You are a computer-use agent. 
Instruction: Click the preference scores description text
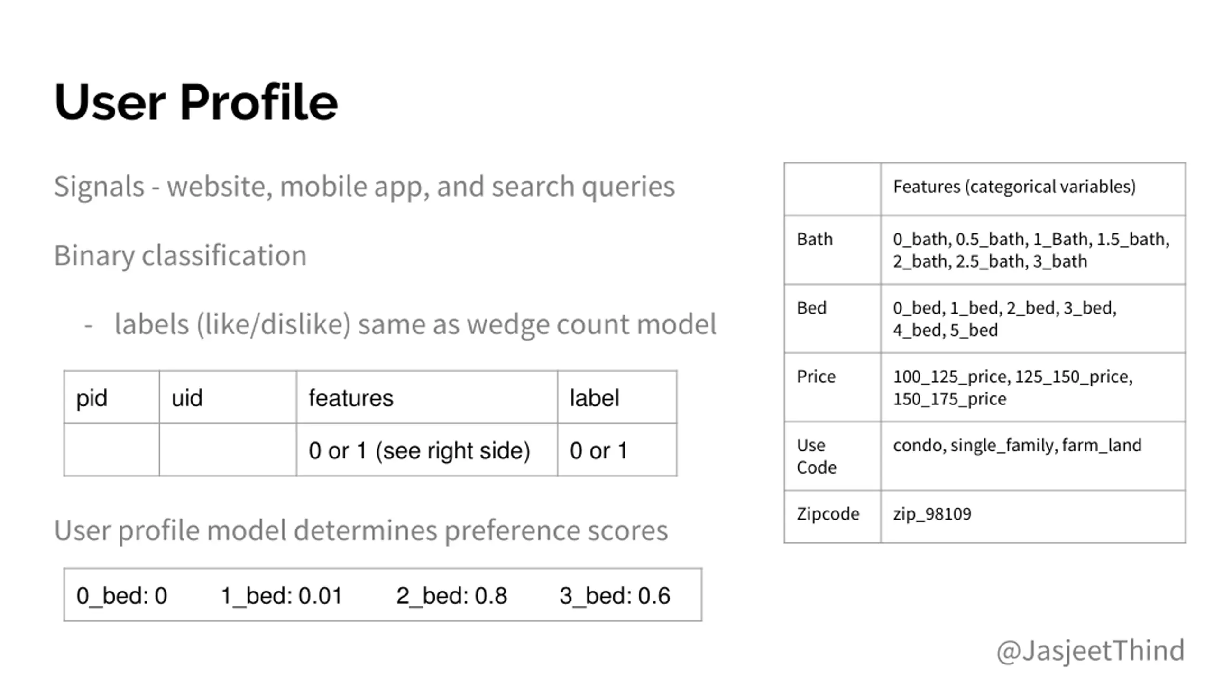click(x=361, y=530)
